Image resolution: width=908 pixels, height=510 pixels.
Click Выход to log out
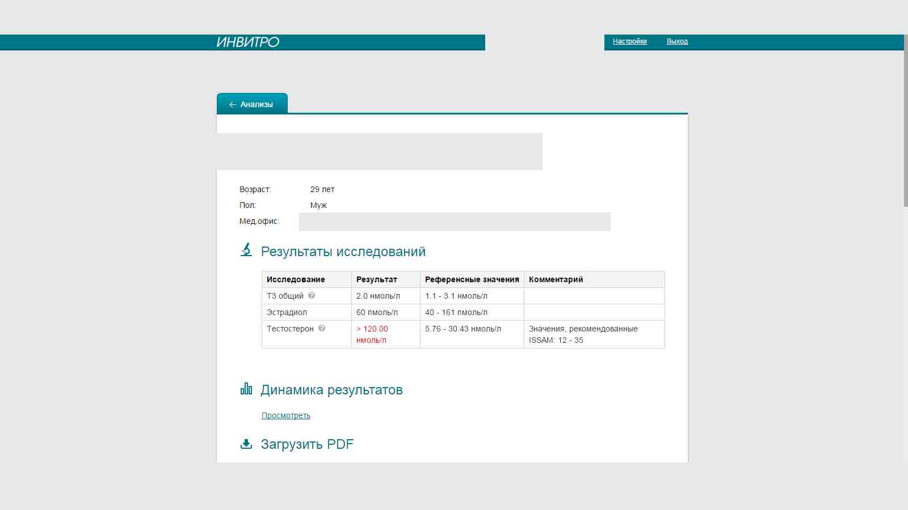coord(678,41)
